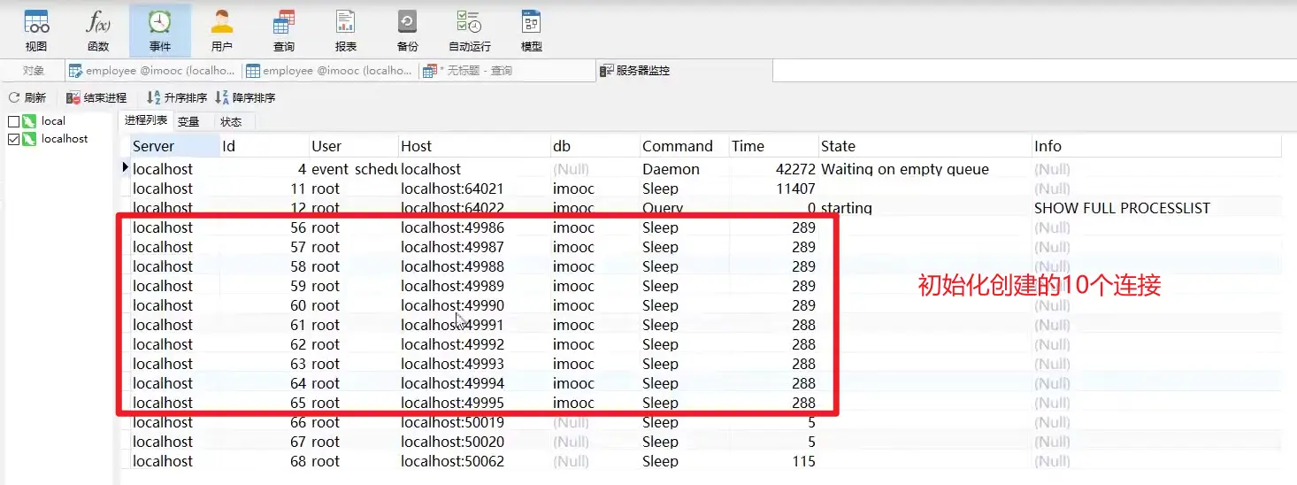Open the 备份 (Backup) toolbar icon
Viewport: 1297px width, 485px height.
(408, 31)
